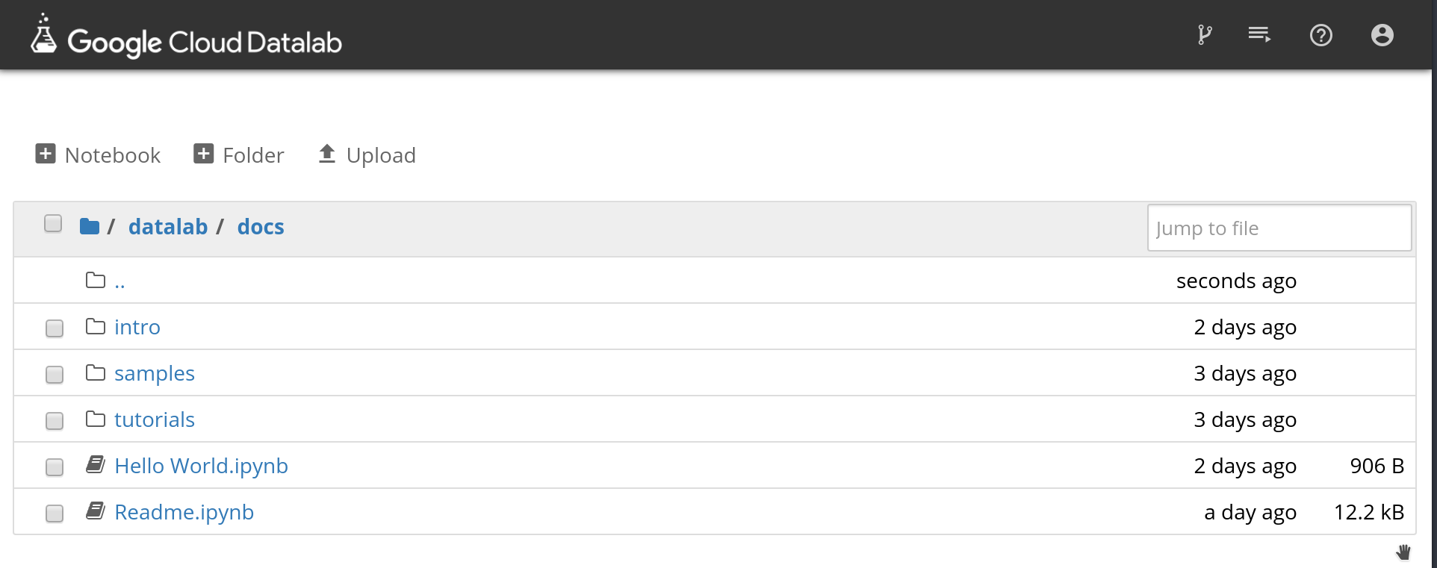Open the Readme.ipynb notebook

tap(184, 512)
